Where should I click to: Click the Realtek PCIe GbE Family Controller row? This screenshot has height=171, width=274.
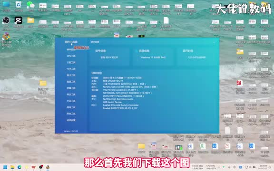tap(121, 105)
